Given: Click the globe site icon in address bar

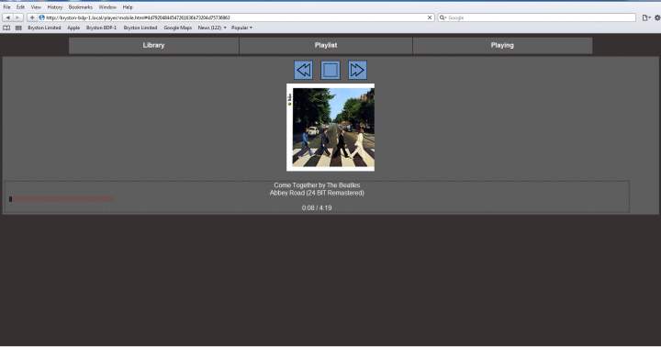Looking at the screenshot, I should point(41,17).
